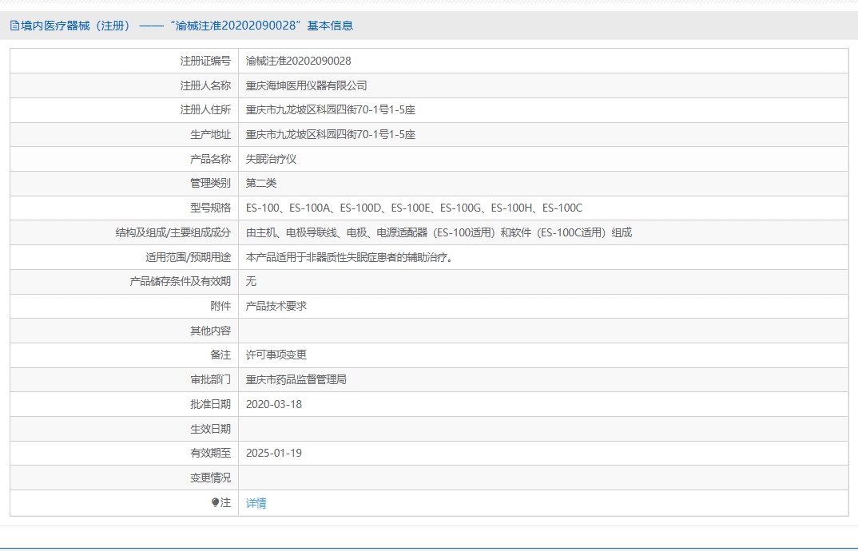Image resolution: width=858 pixels, height=551 pixels.
Task: Select management category value 第二类
Action: (261, 184)
